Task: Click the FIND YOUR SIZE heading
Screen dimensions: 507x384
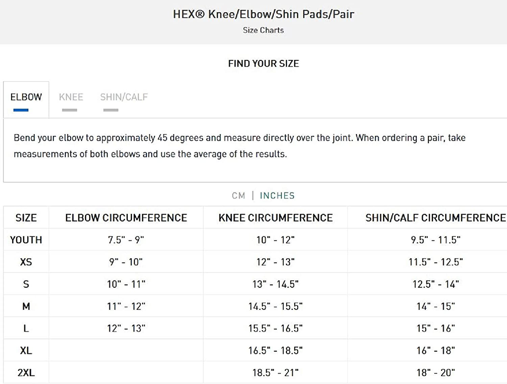Action: (263, 64)
